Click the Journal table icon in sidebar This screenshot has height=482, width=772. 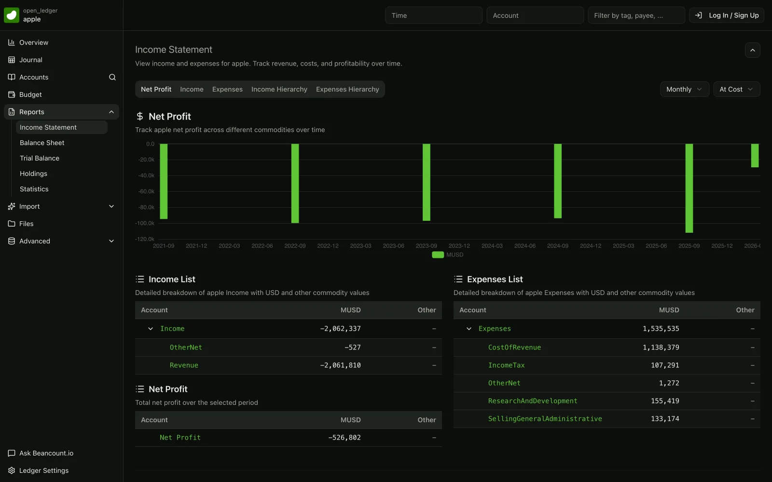(12, 60)
